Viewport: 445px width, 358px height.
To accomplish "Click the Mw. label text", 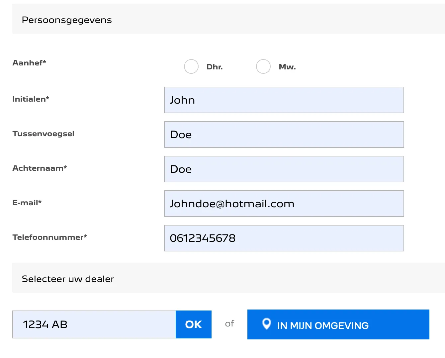I will 287,67.
